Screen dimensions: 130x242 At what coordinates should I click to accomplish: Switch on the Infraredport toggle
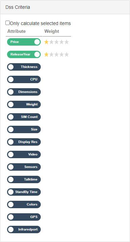[x=24, y=229]
